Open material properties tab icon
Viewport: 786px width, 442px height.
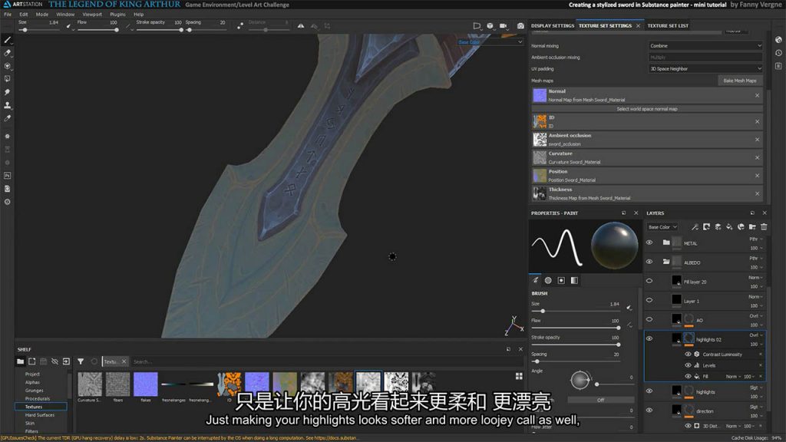tap(574, 280)
